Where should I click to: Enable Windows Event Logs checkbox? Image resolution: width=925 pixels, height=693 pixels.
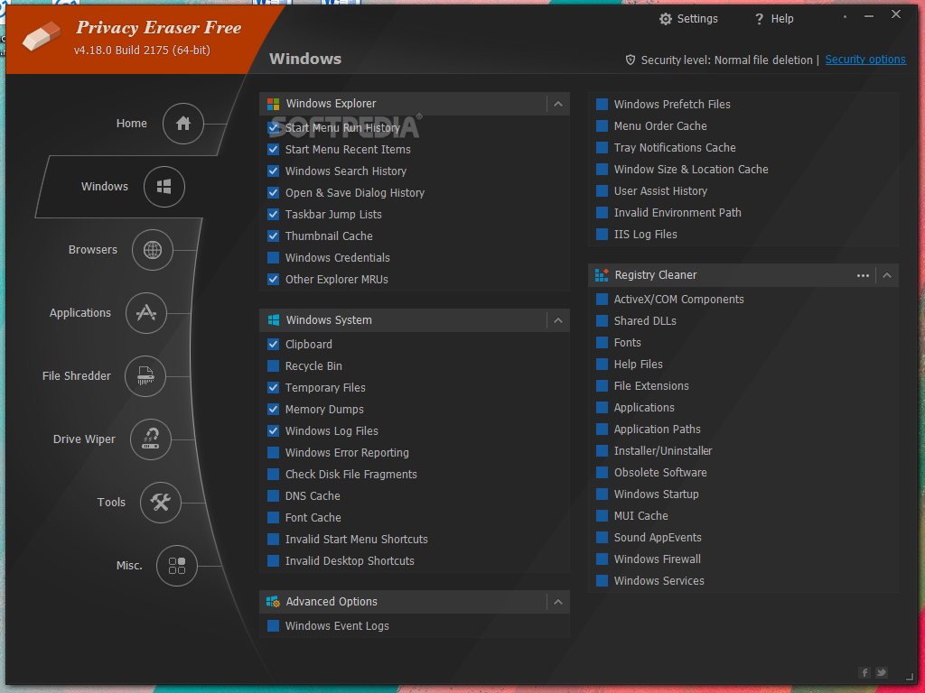pyautogui.click(x=273, y=626)
